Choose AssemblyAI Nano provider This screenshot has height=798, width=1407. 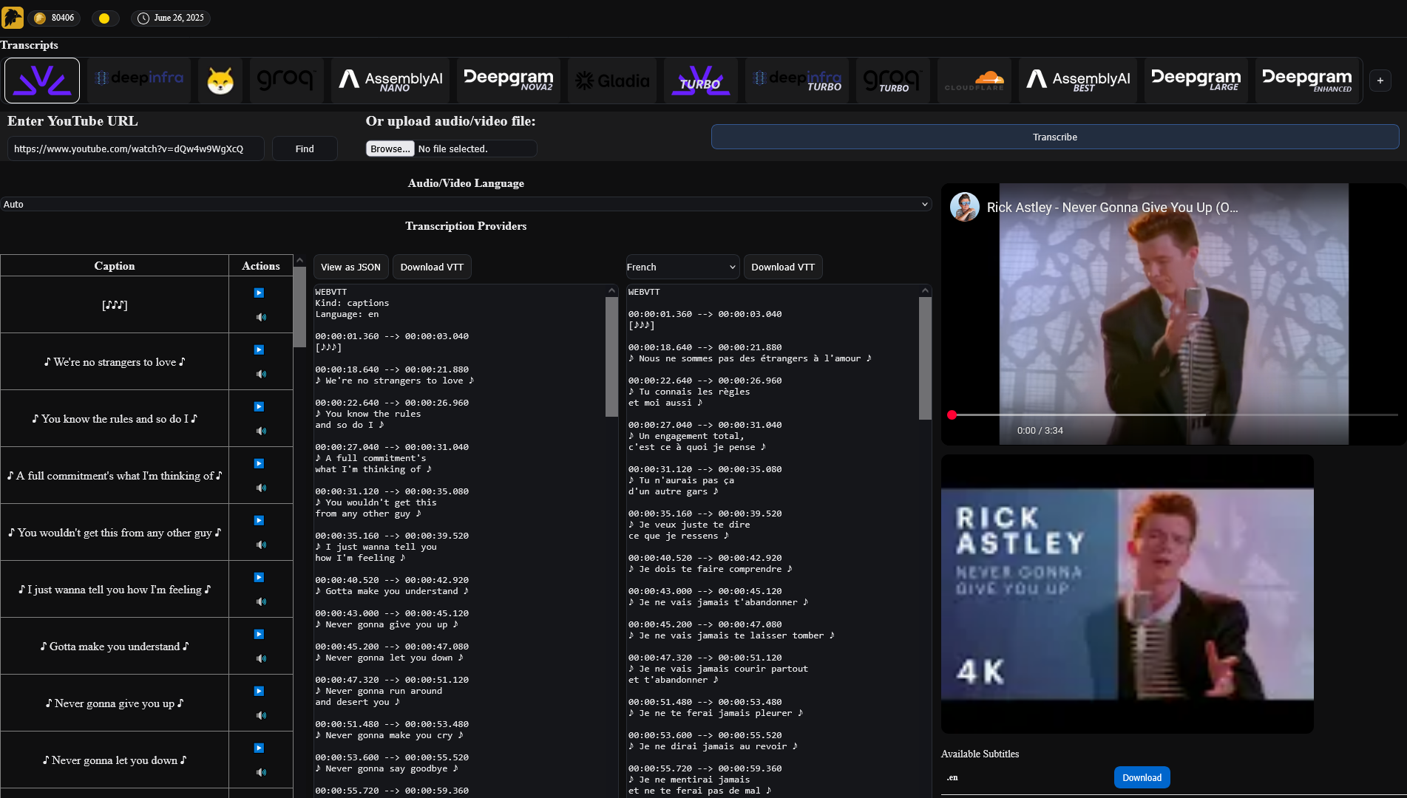[x=390, y=81]
